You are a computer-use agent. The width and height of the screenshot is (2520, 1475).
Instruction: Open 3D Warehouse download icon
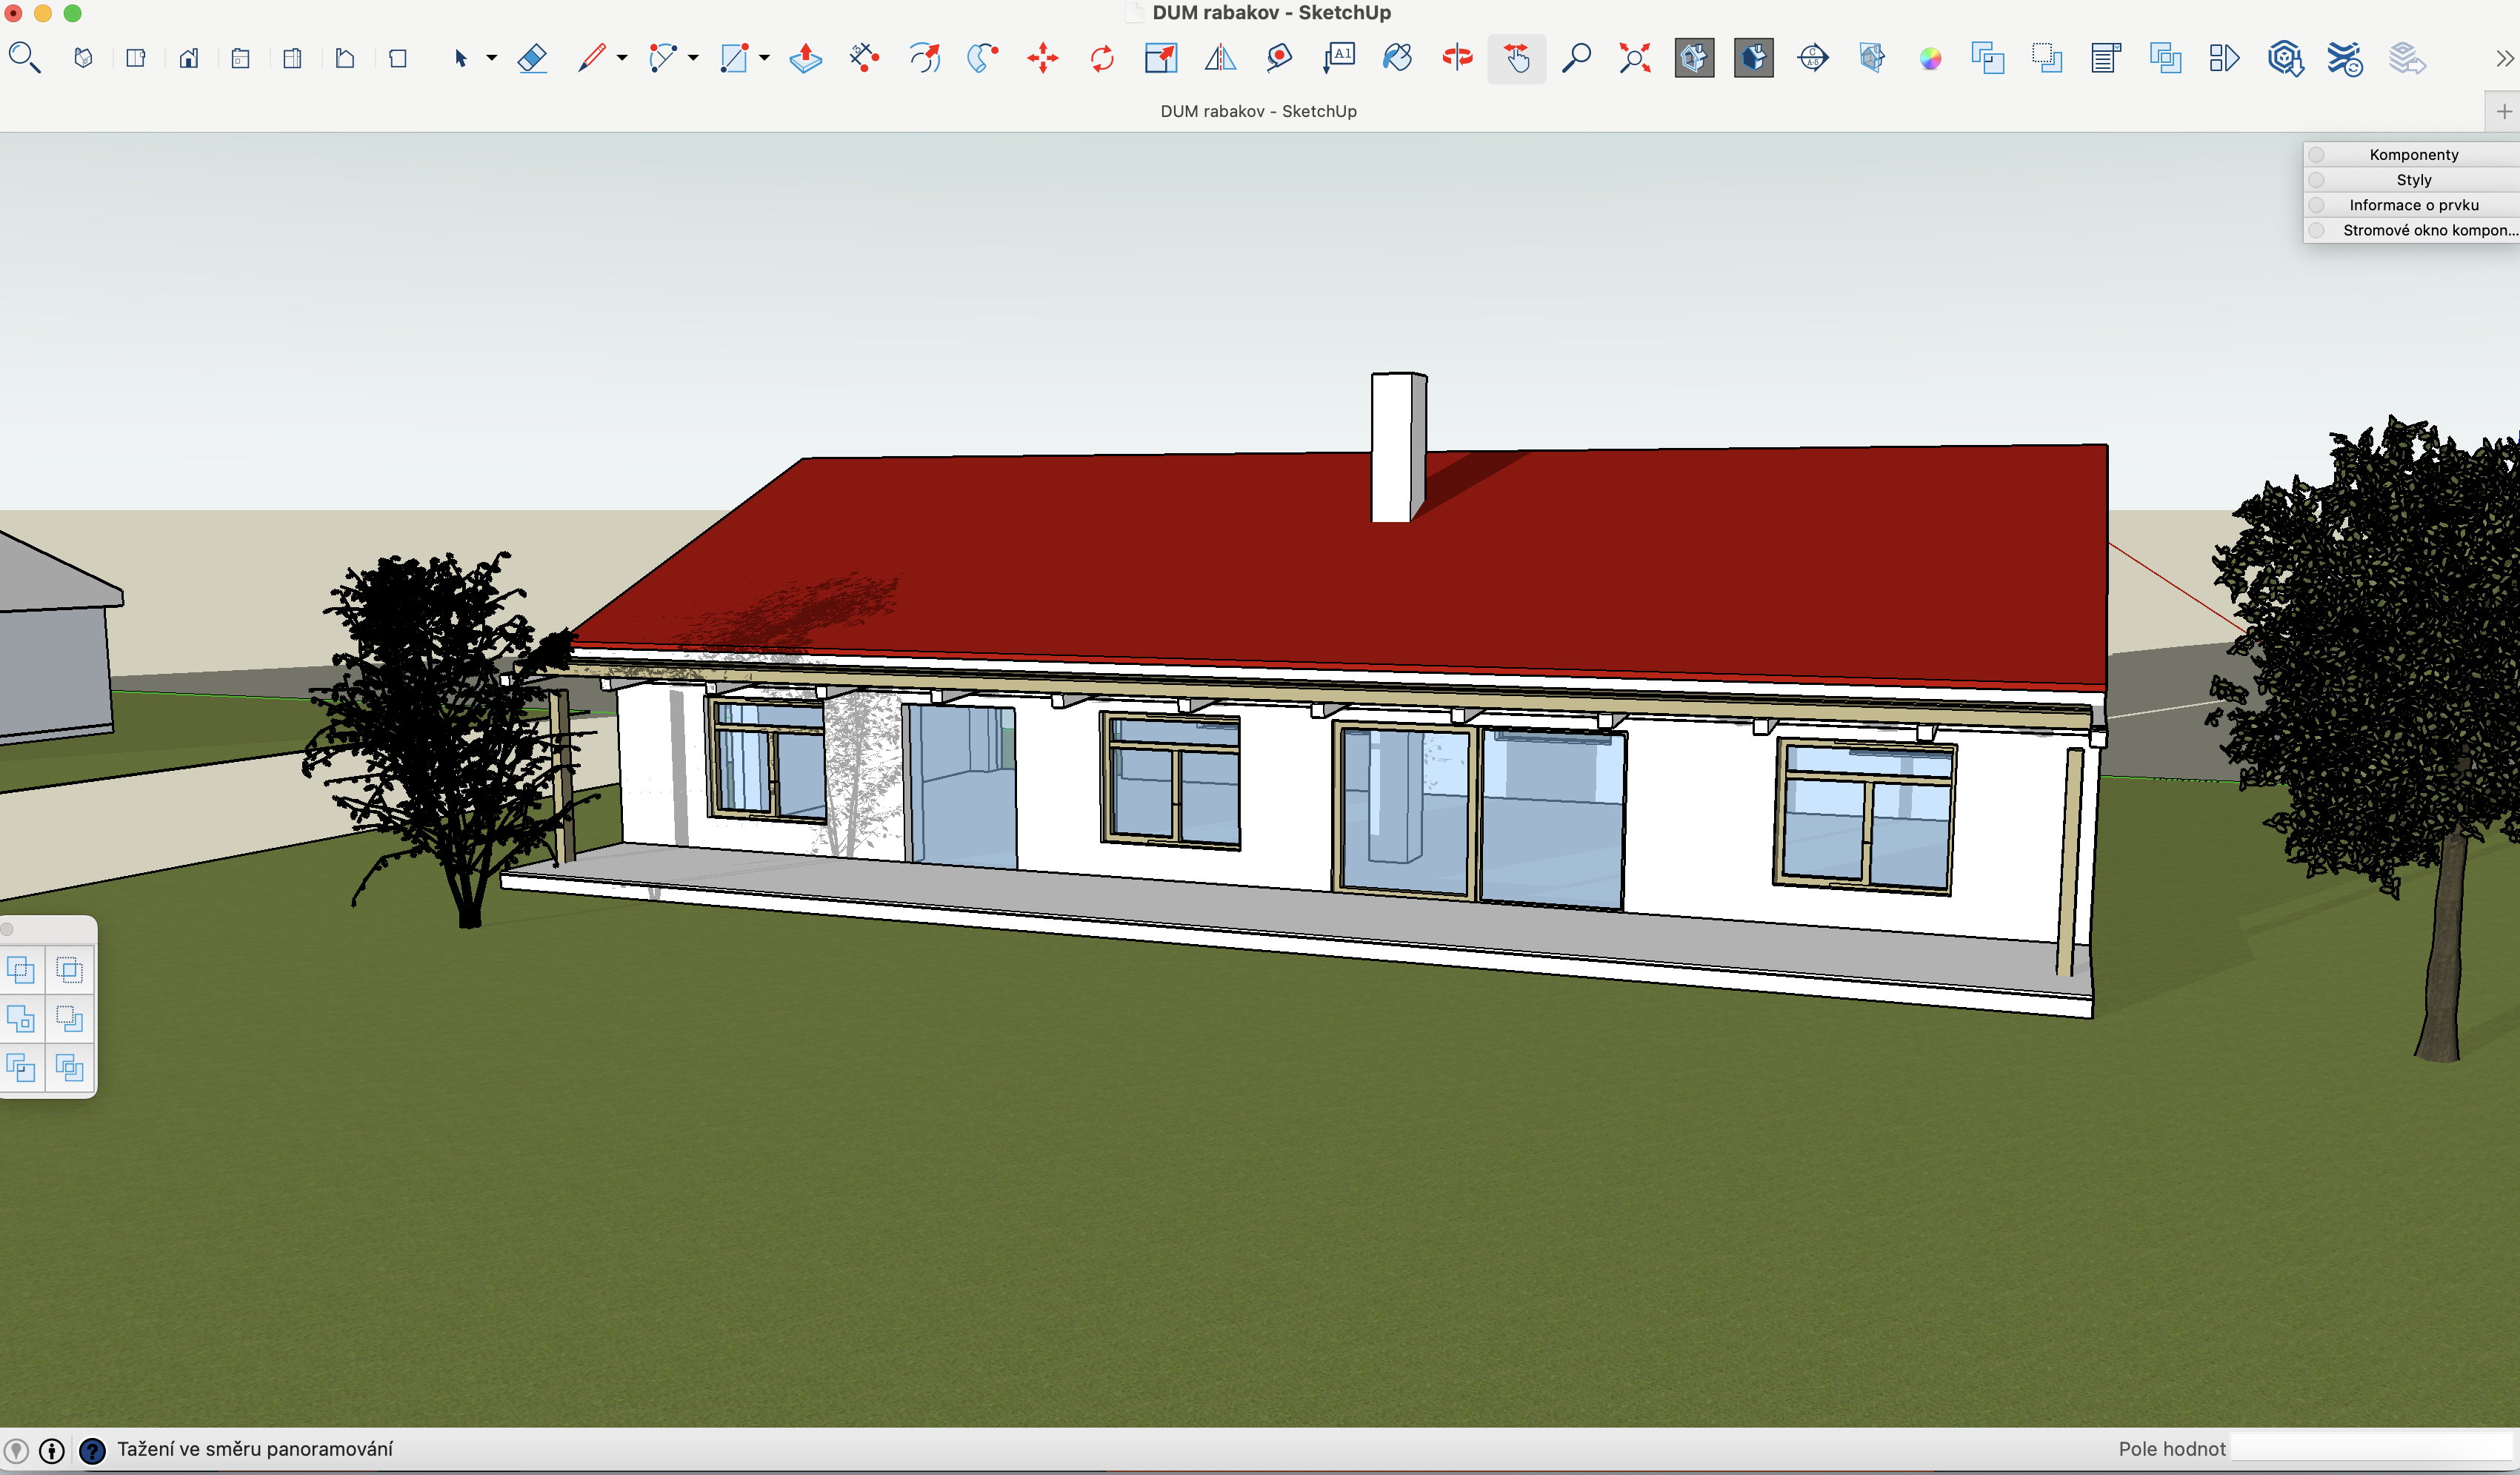tap(2285, 58)
